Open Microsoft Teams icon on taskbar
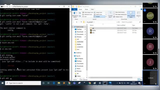160x90 pixels. pos(74,83)
